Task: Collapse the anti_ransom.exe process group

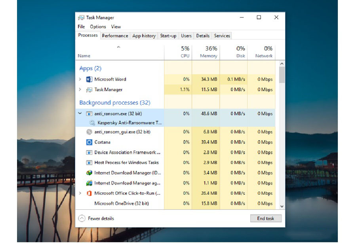Action: pyautogui.click(x=80, y=113)
